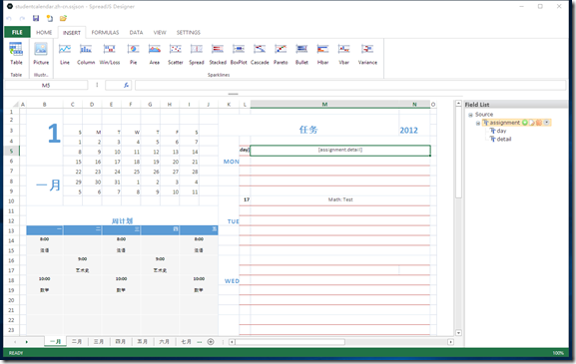Switch to the HOME ribbon tab
This screenshot has width=576, height=364.
pyautogui.click(x=44, y=32)
